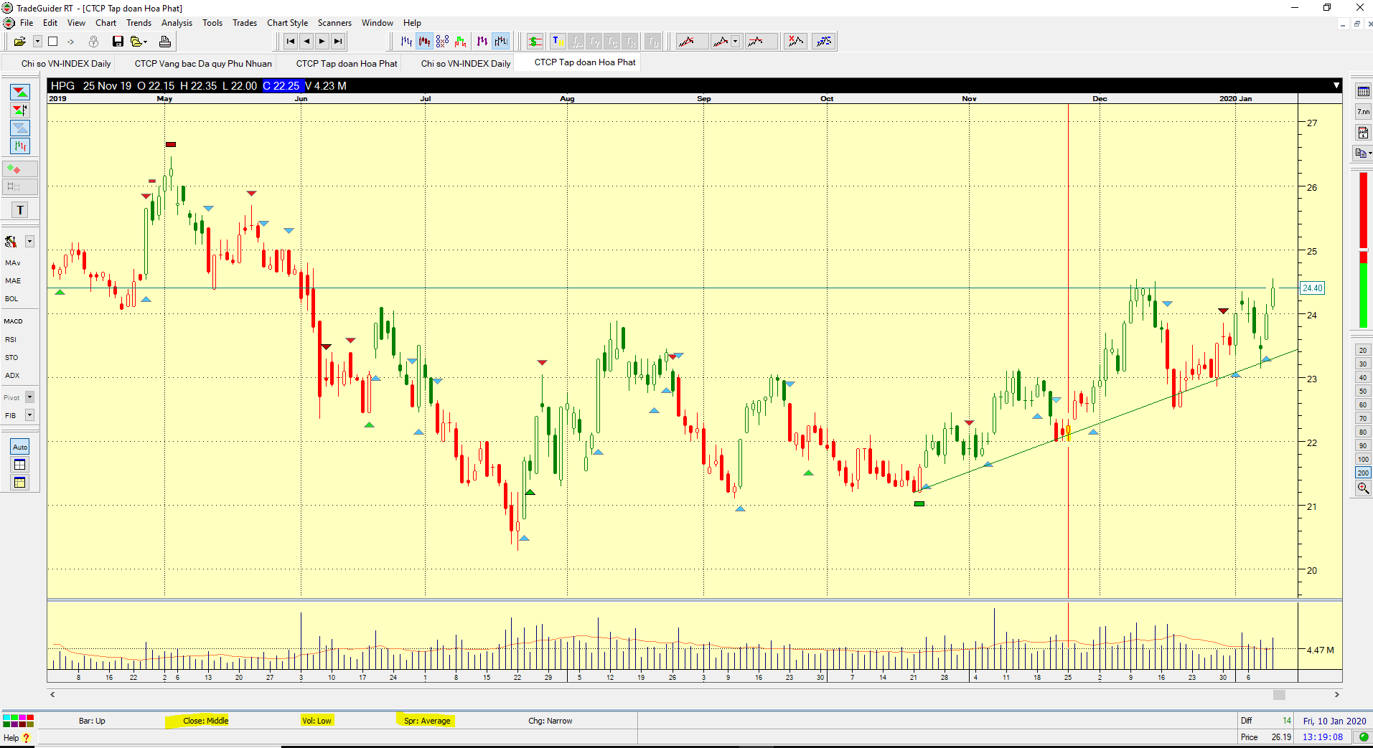Switch to CTCP Vang bac Da quy Phu Nhuan tab
1373x748 pixels.
click(203, 63)
